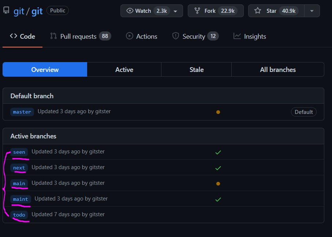Image resolution: width=332 pixels, height=237 pixels.
Task: Click the fork icon in Fork button
Action: click(197, 11)
